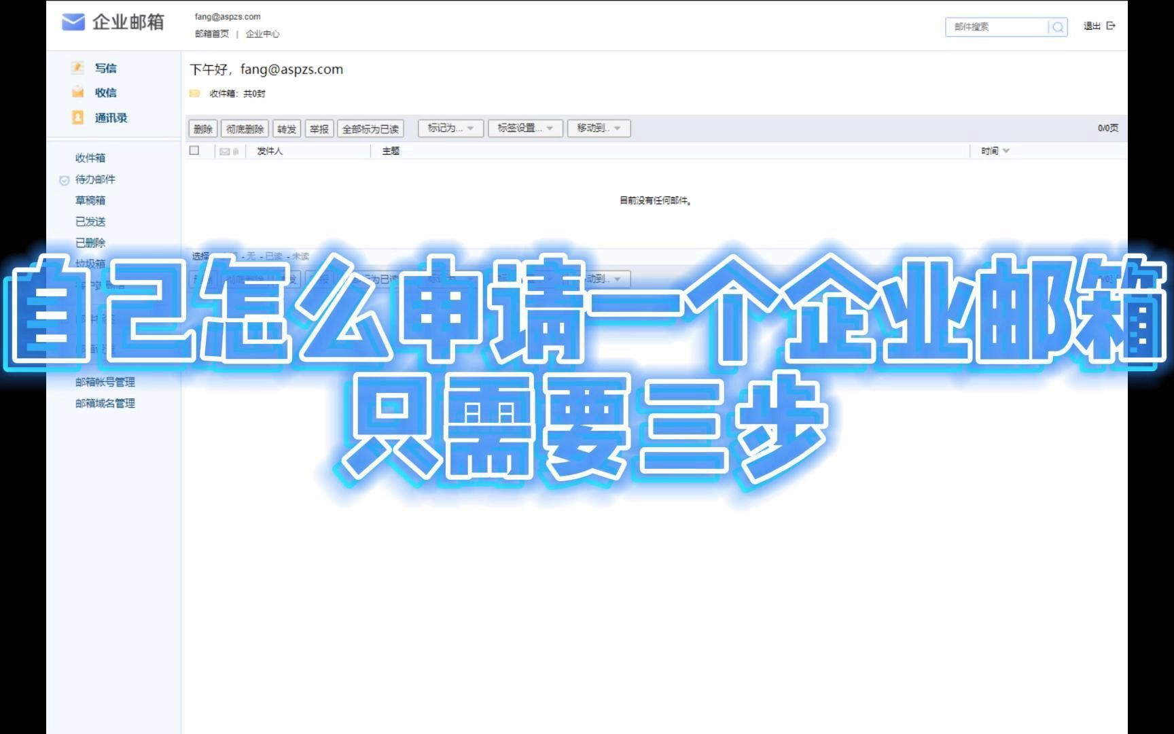Viewport: 1174px width, 734px height.
Task: Click the 0/0页 page indicator
Action: coord(1108,128)
